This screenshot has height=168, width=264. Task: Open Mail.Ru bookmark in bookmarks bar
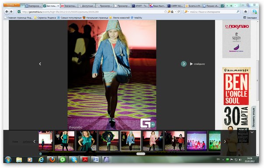pos(136,17)
